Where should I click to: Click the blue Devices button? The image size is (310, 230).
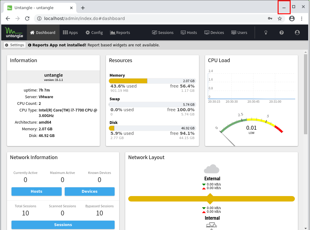point(90,191)
